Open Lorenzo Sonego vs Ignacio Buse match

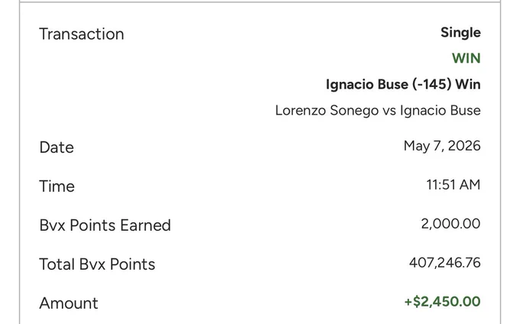(378, 111)
